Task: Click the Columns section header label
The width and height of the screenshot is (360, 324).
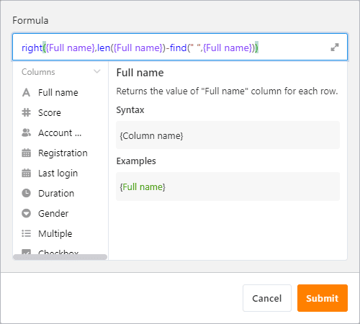Action: pyautogui.click(x=38, y=72)
